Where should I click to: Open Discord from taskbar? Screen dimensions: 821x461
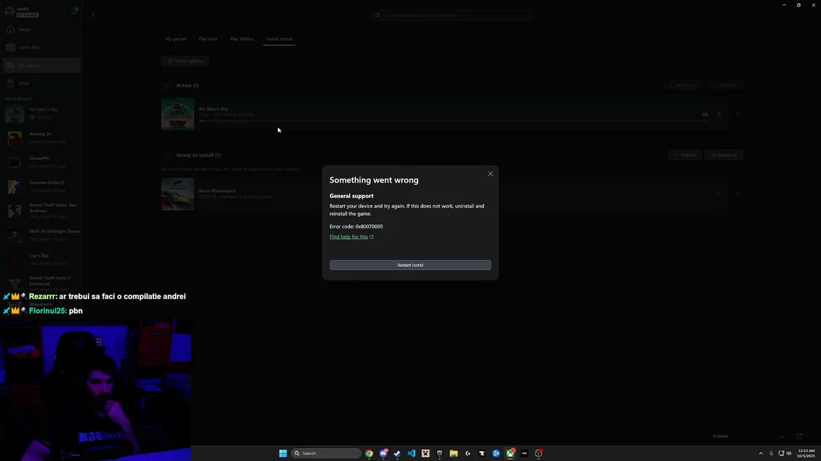383,453
